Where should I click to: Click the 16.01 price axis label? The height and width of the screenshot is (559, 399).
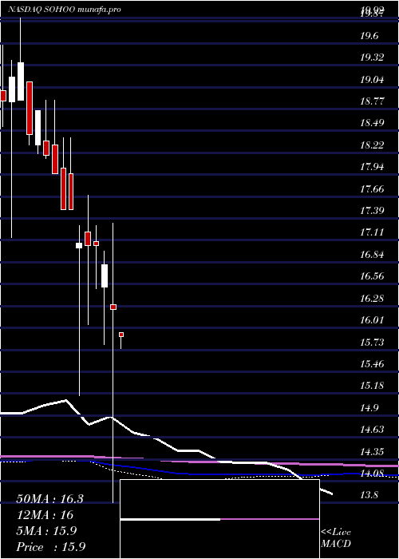pyautogui.click(x=372, y=320)
